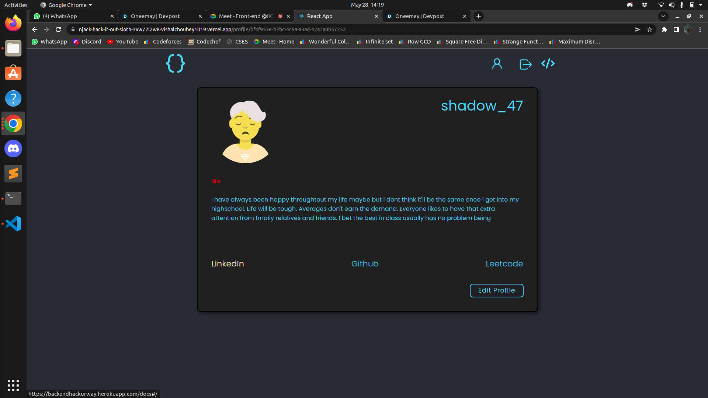Open the Terminal from the dock

click(x=13, y=199)
